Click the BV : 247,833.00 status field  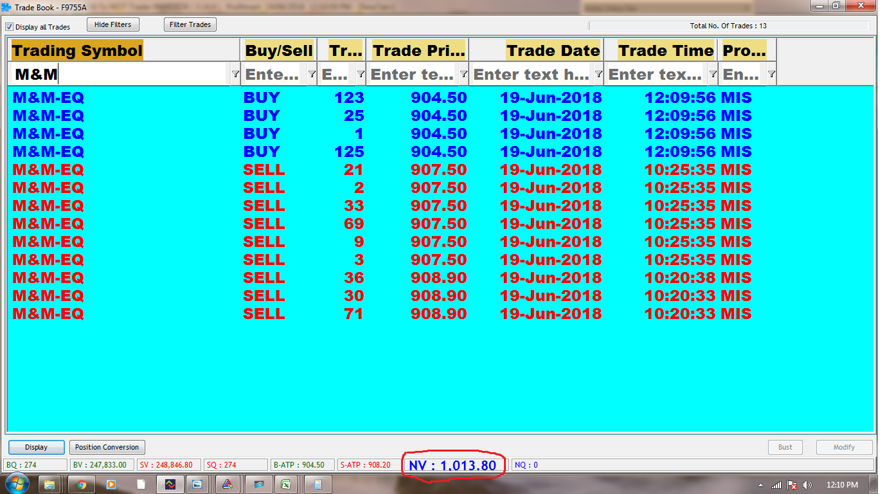click(x=102, y=465)
